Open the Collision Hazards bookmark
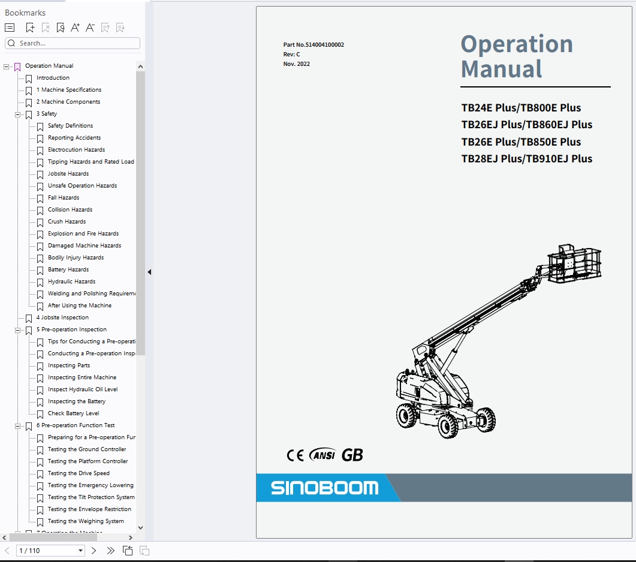The height and width of the screenshot is (562, 636). [70, 210]
